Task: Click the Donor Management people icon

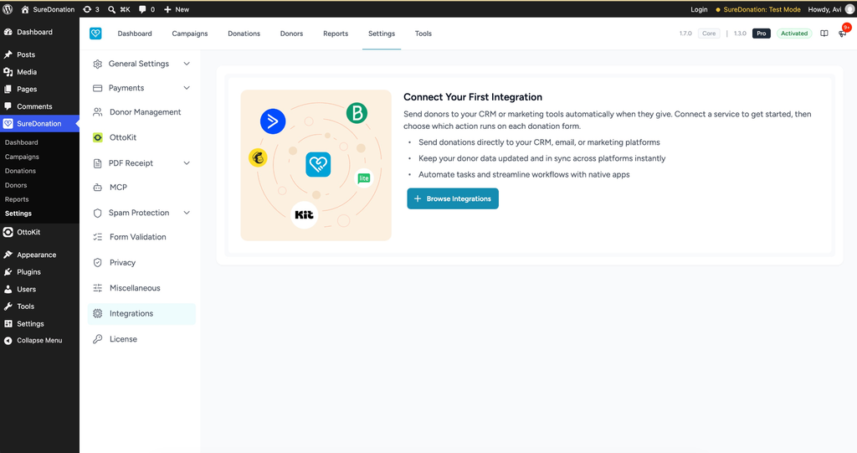Action: click(97, 112)
